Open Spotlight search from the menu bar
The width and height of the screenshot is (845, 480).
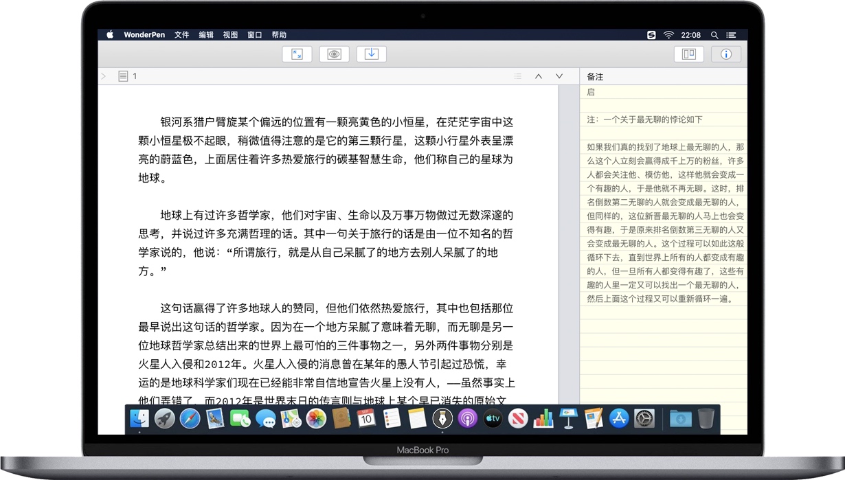(x=714, y=34)
